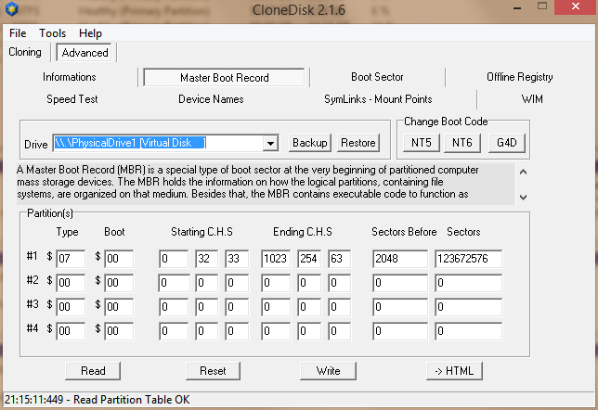Screen dimensions: 598x410
Task: Click partition #4 Sectors Before field
Action: pyautogui.click(x=400, y=331)
